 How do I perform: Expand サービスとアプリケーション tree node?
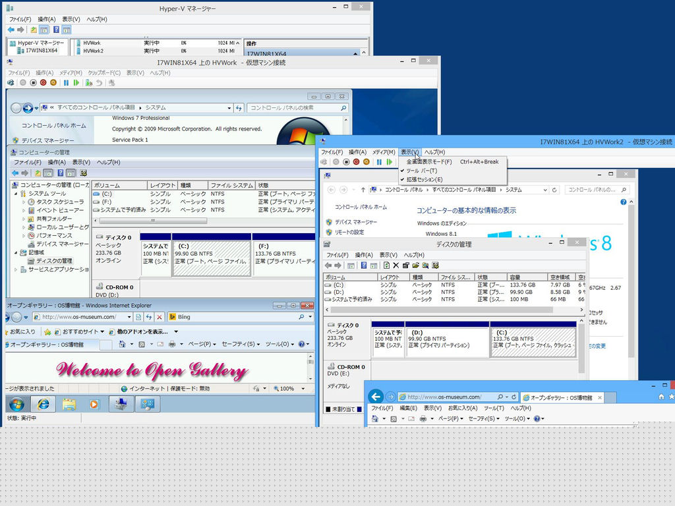click(x=16, y=269)
